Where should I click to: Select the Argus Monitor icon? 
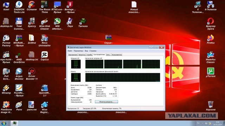coord(19,74)
